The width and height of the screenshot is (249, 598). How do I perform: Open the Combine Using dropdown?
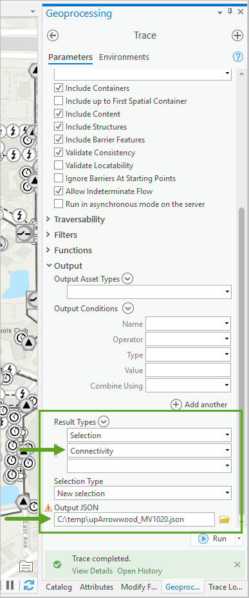tap(188, 385)
